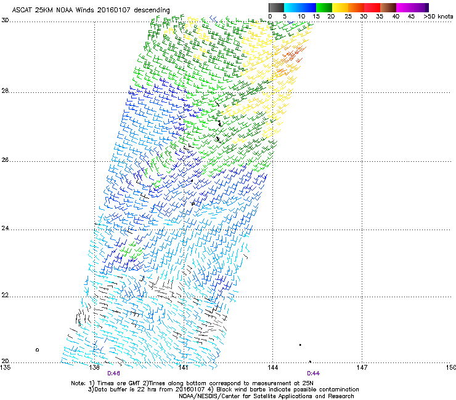Click the green 15-20 knots legend swatch
Screen dimensions: 456x400
point(324,7)
